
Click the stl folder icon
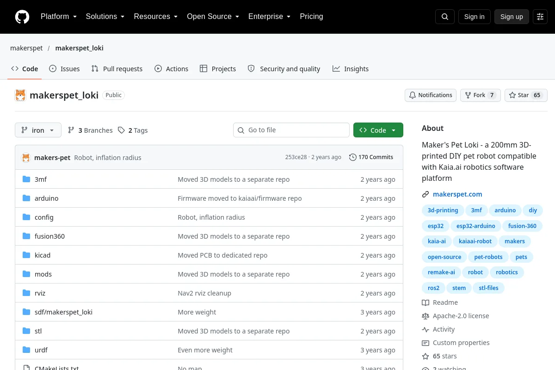26,331
